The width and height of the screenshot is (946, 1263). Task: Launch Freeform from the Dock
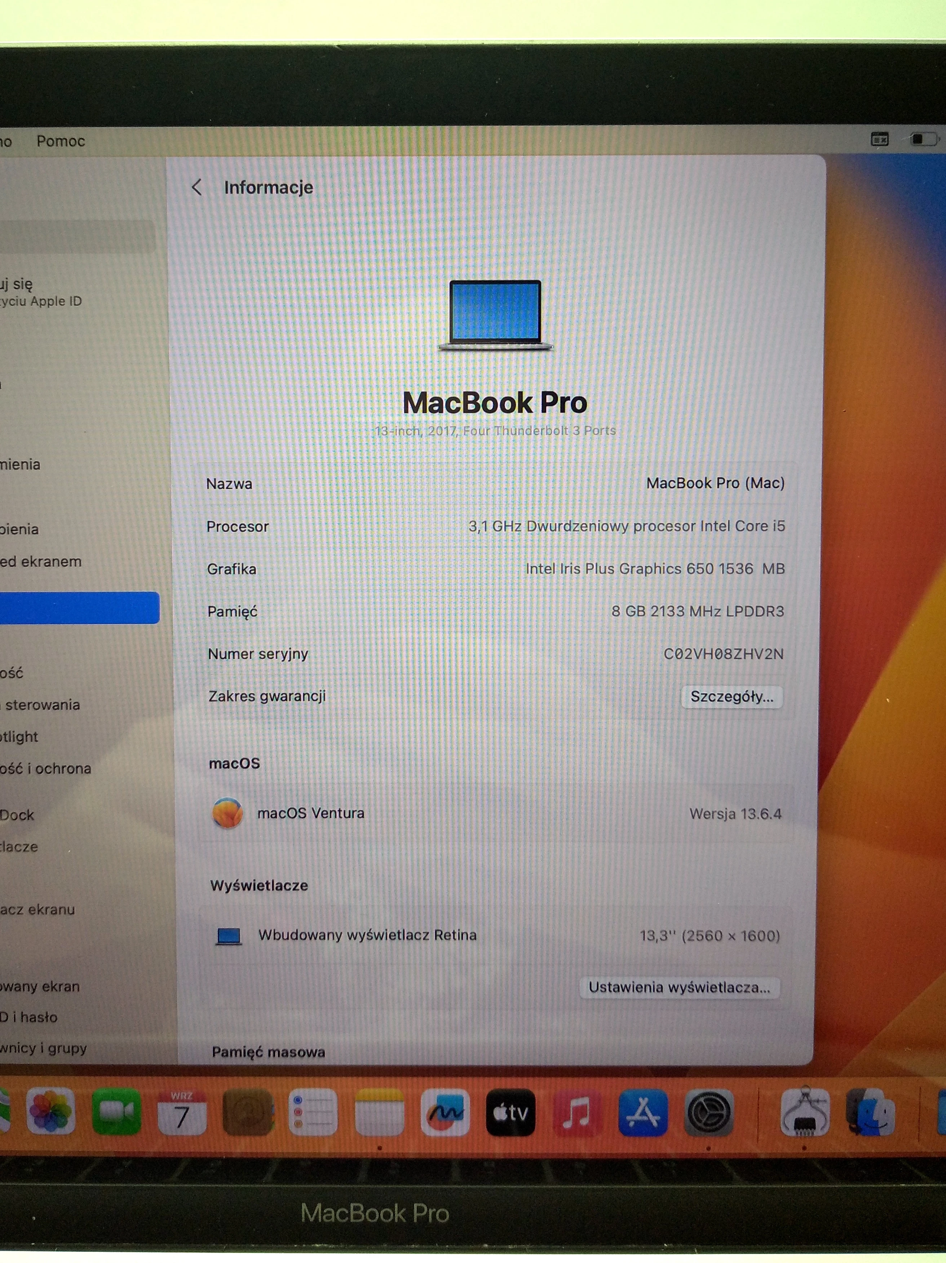pyautogui.click(x=445, y=1112)
